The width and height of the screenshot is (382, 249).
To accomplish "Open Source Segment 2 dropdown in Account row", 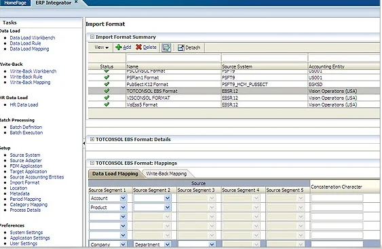I will click(x=168, y=198).
